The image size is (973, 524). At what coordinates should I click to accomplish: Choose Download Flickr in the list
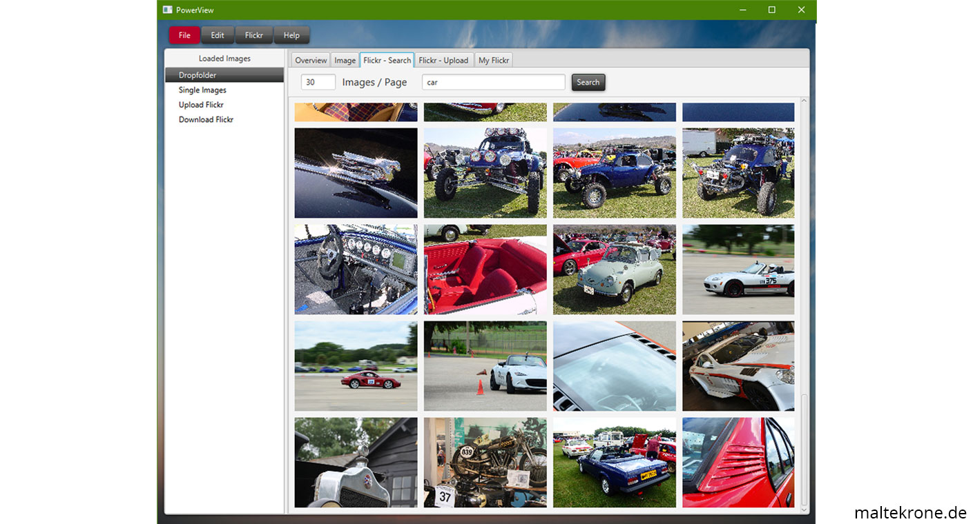point(224,119)
